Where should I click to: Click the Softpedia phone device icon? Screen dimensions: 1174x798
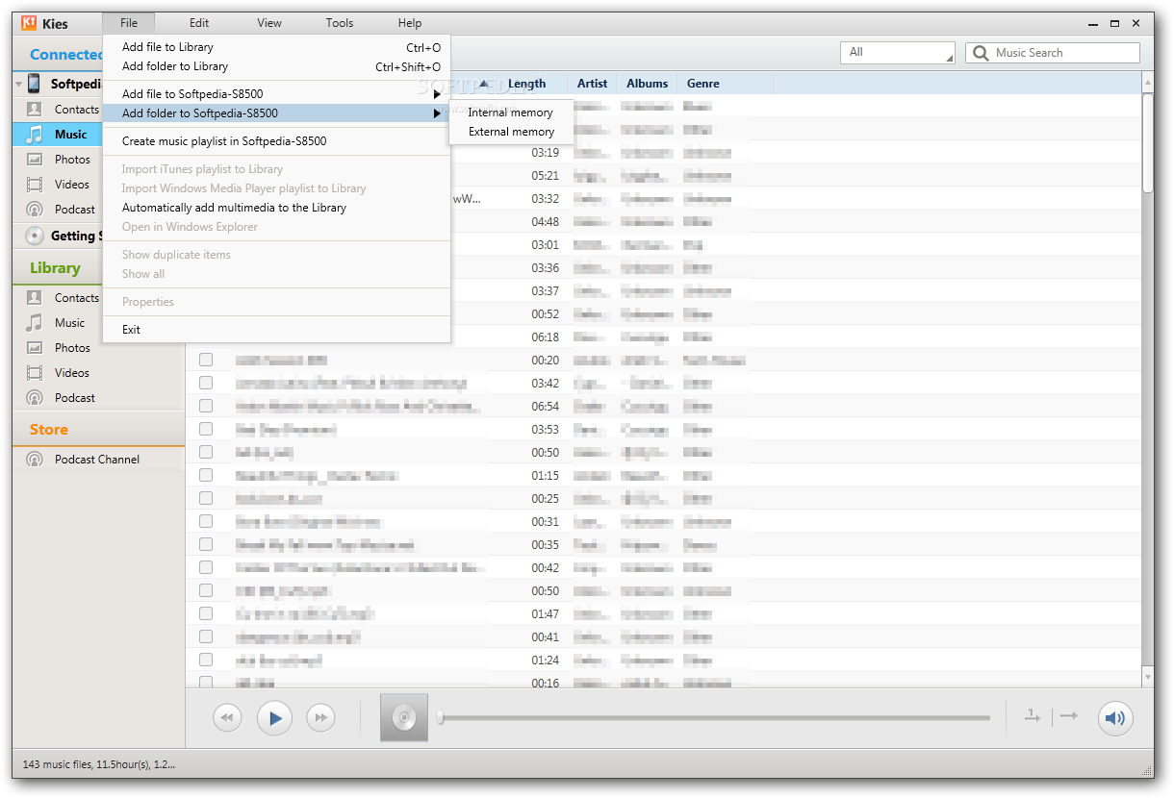pyautogui.click(x=35, y=84)
